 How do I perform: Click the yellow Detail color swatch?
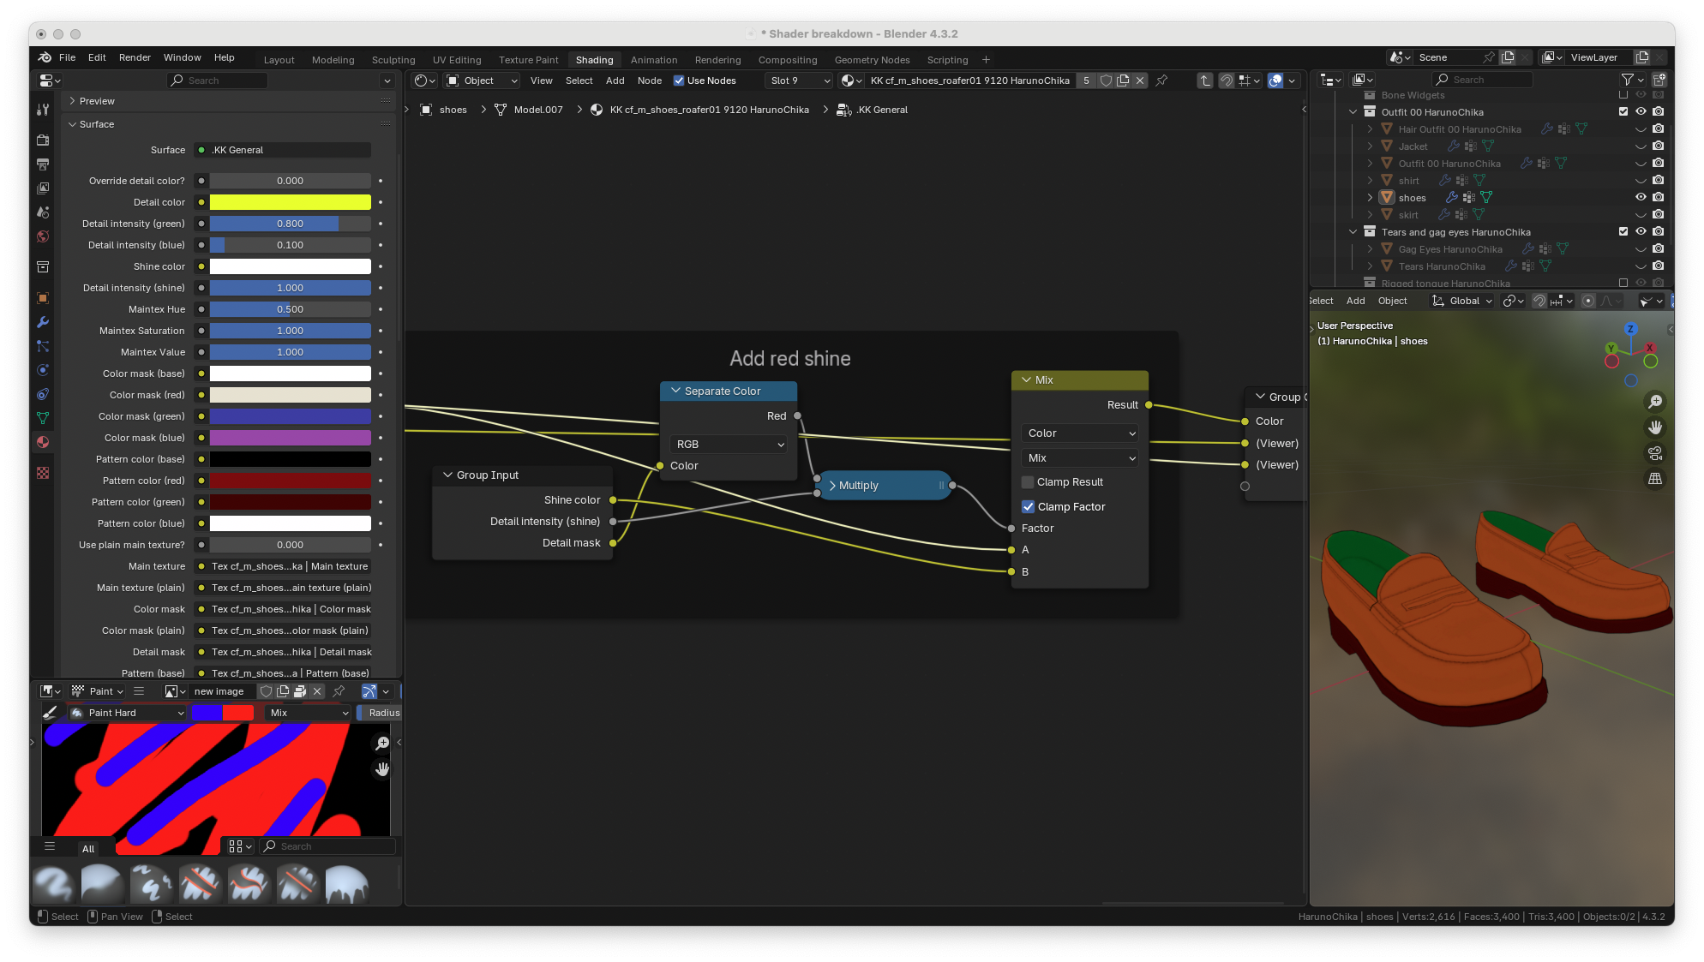290,202
